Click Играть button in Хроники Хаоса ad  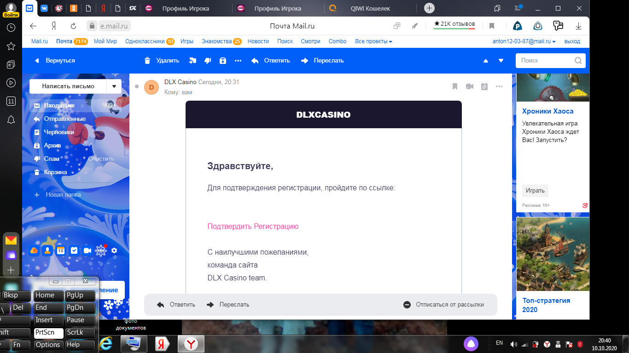(535, 190)
